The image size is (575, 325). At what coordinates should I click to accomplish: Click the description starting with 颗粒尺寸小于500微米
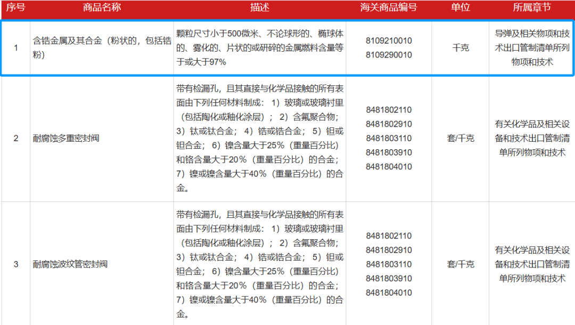260,47
